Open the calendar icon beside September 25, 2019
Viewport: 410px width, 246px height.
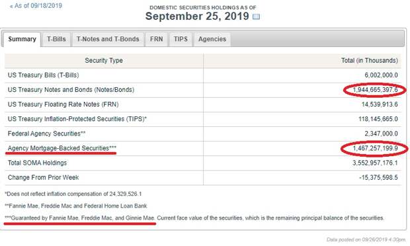[257, 17]
